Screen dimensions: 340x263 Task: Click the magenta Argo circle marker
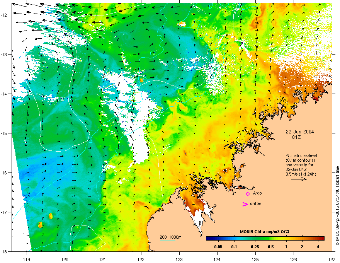tap(248, 194)
